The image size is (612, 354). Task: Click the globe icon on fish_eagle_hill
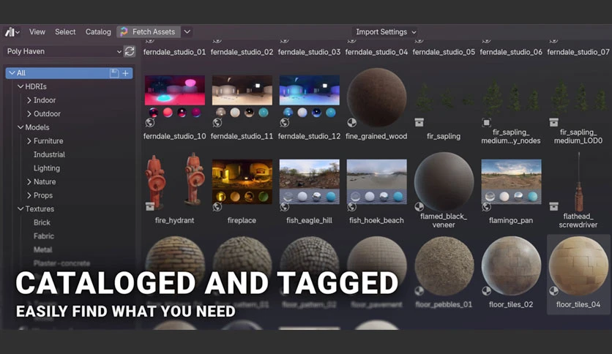285,207
